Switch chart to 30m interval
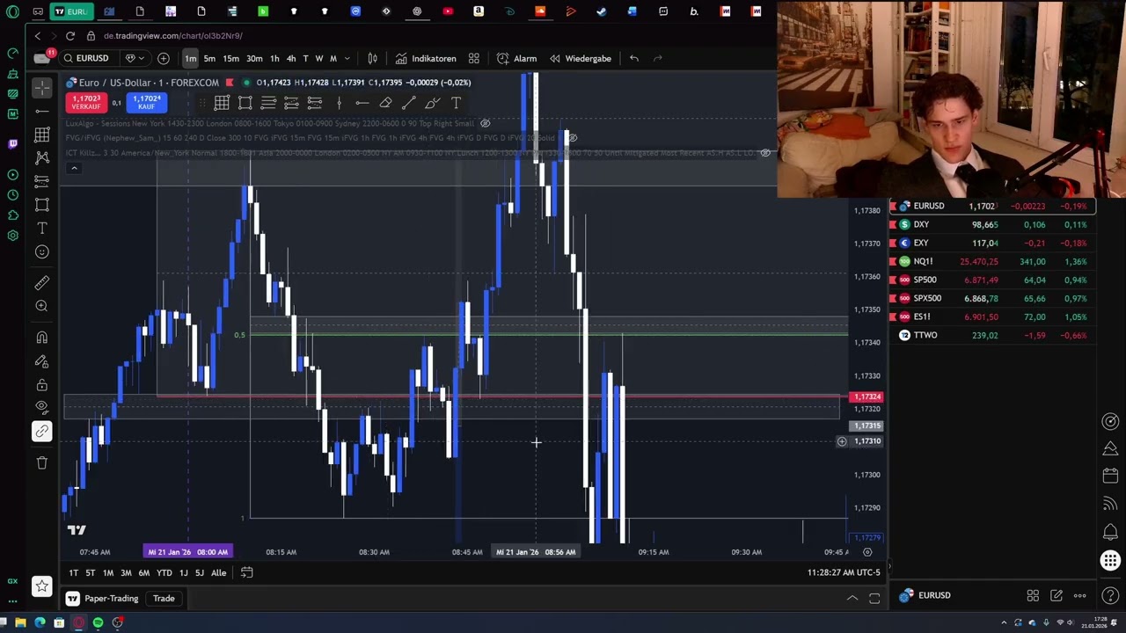This screenshot has width=1126, height=633. (254, 58)
